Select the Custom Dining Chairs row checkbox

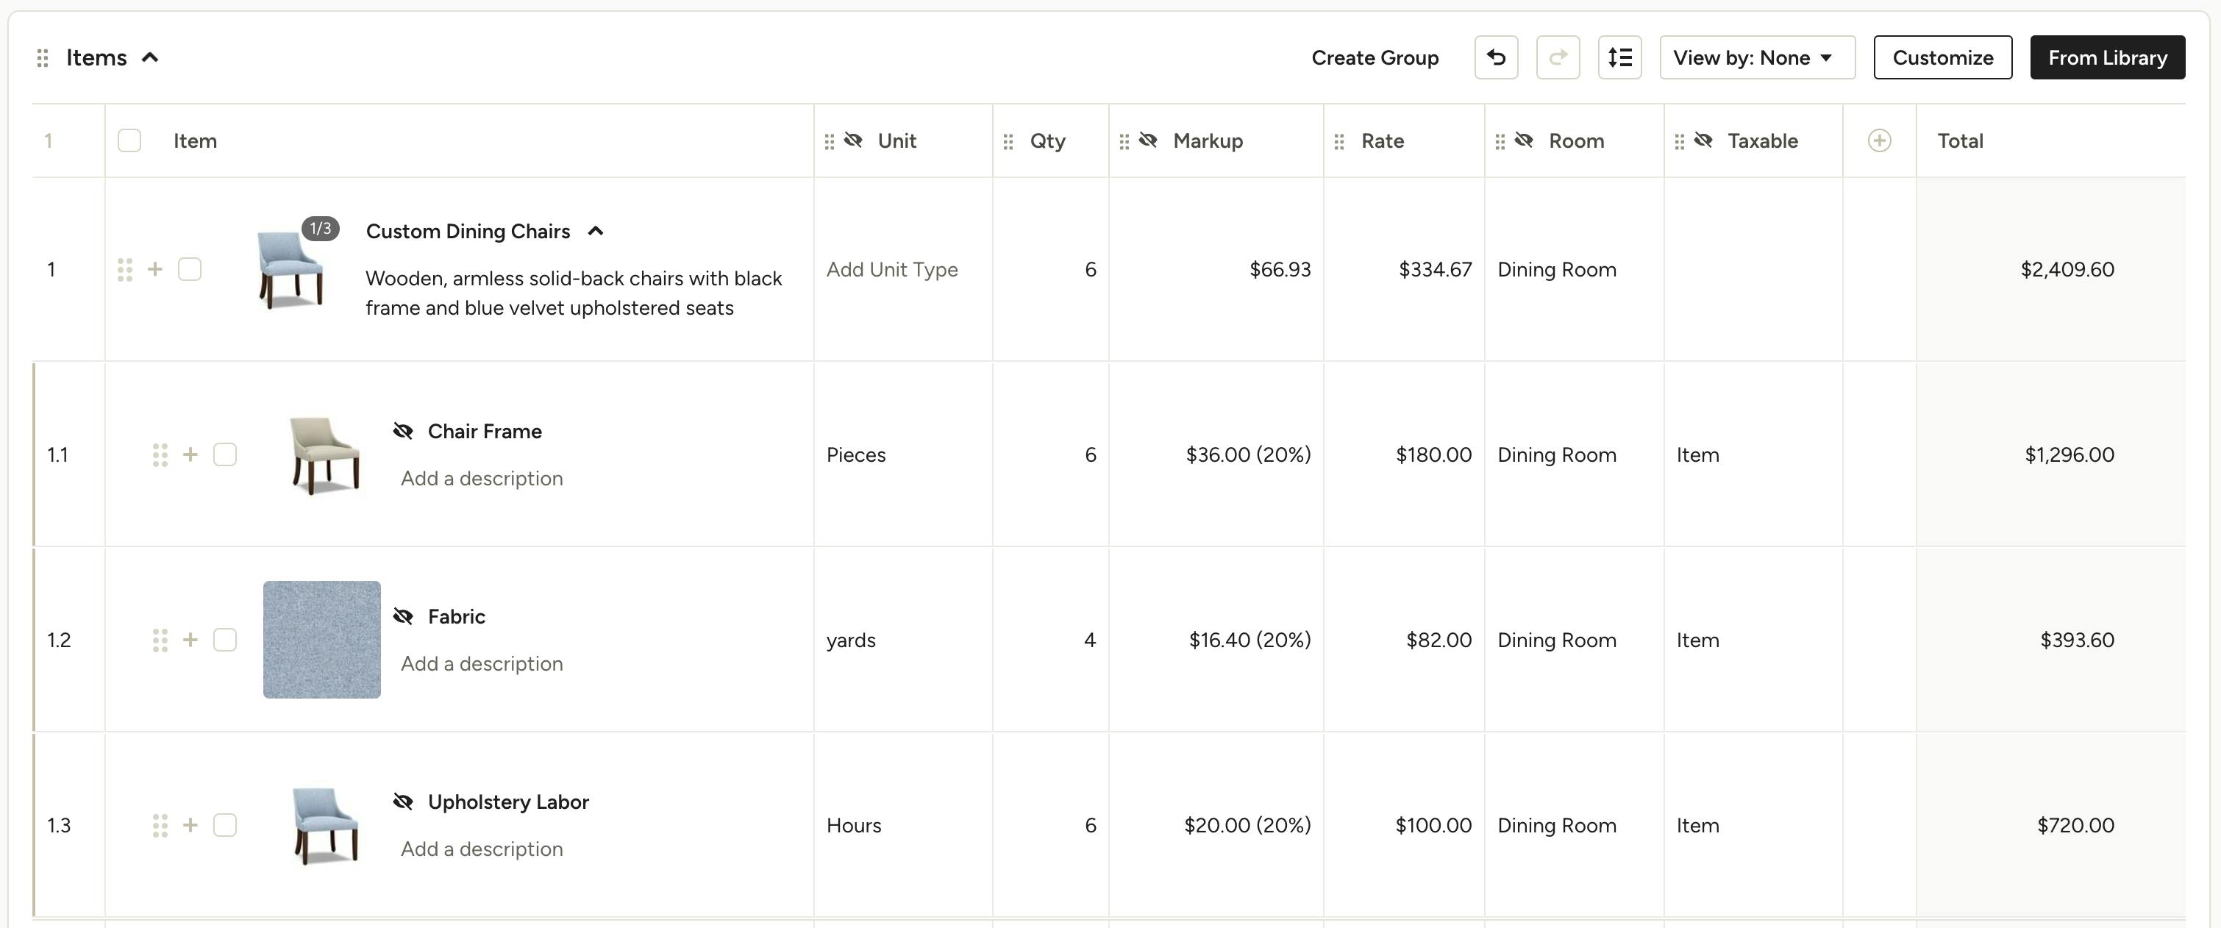[x=190, y=268]
